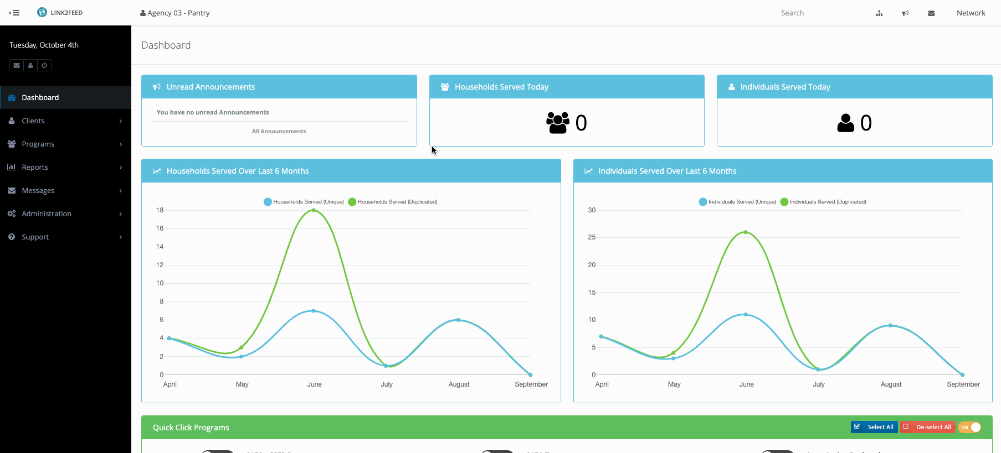Click the power logout icon
Viewport: 1001px width, 453px height.
click(44, 65)
